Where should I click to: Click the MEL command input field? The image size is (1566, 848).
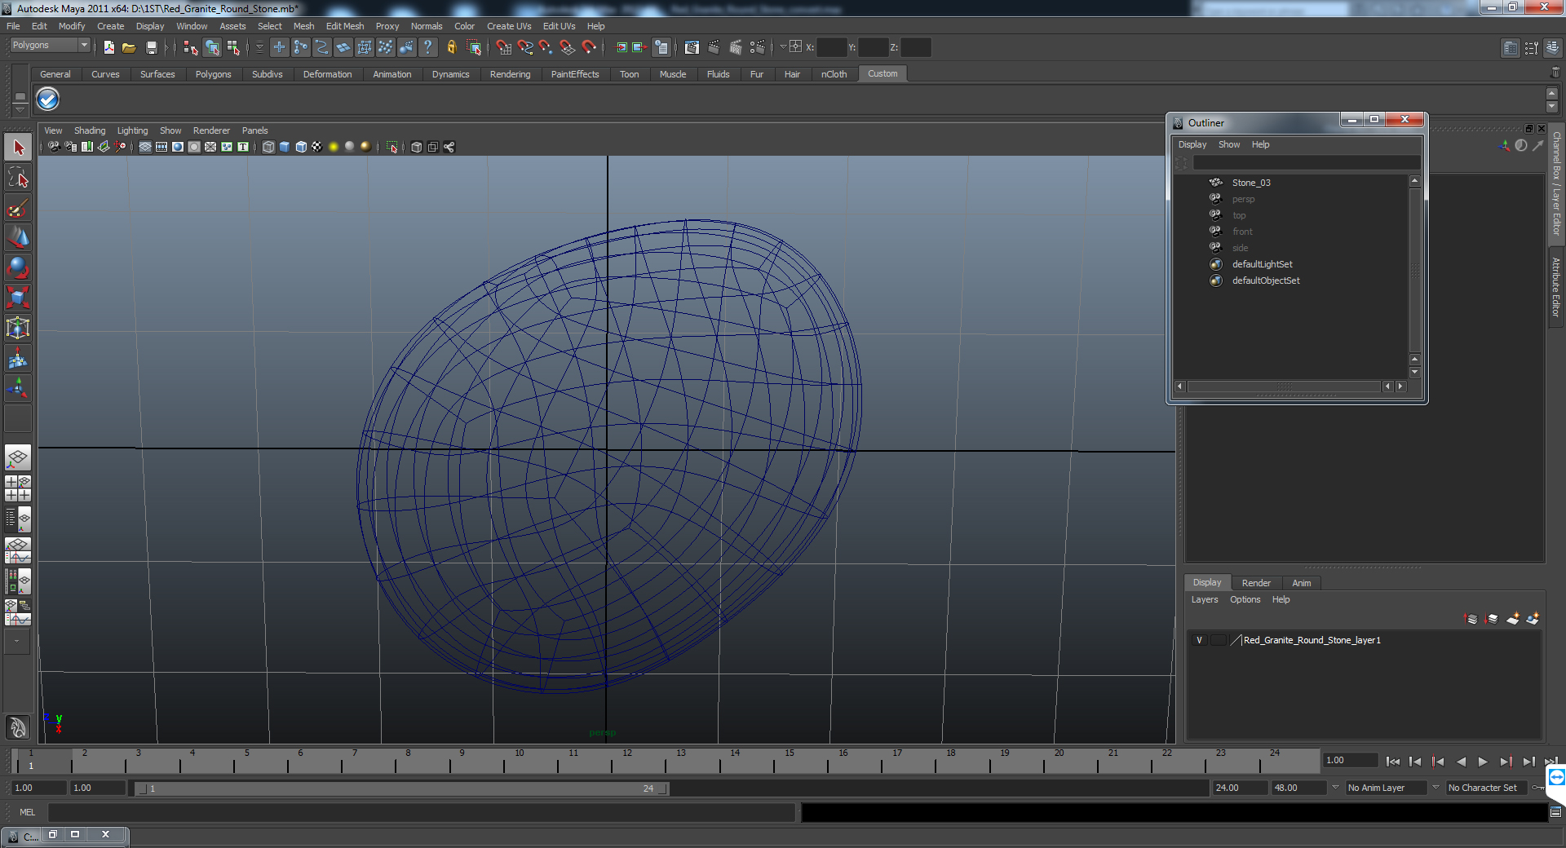422,812
